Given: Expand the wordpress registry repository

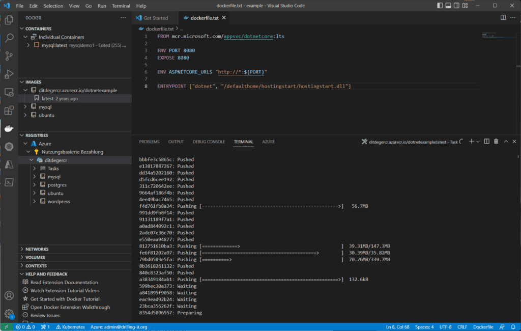Looking at the screenshot, I should [34, 201].
